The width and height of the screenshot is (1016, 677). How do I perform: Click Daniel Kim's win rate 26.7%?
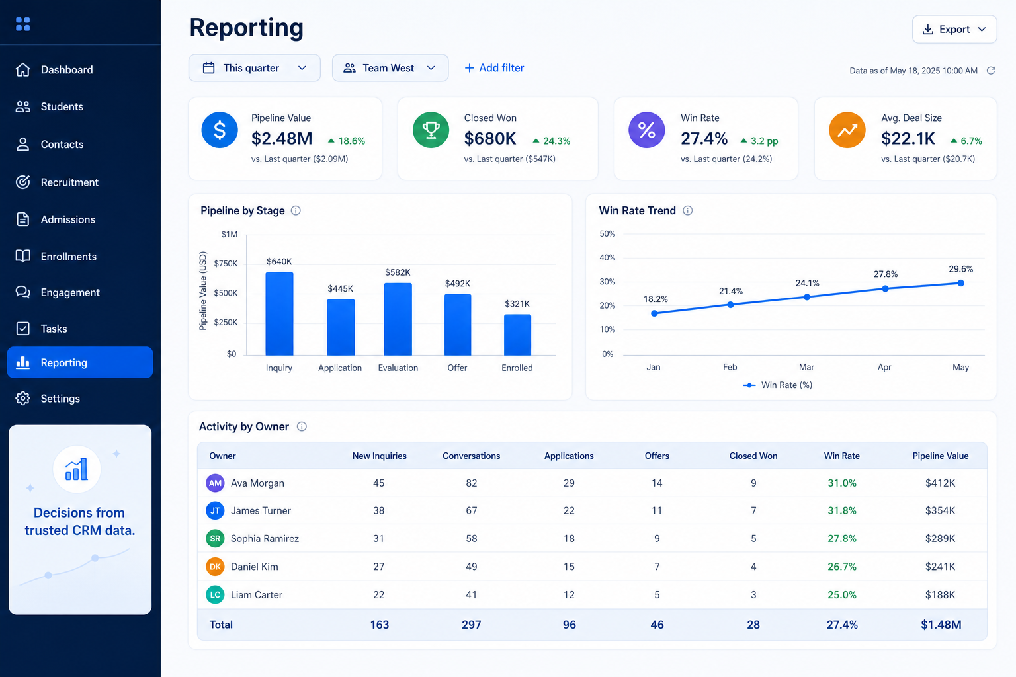pos(841,567)
